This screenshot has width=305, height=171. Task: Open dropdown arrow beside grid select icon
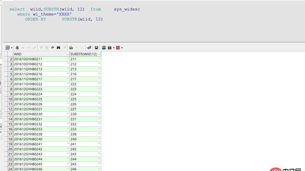tap(12, 48)
